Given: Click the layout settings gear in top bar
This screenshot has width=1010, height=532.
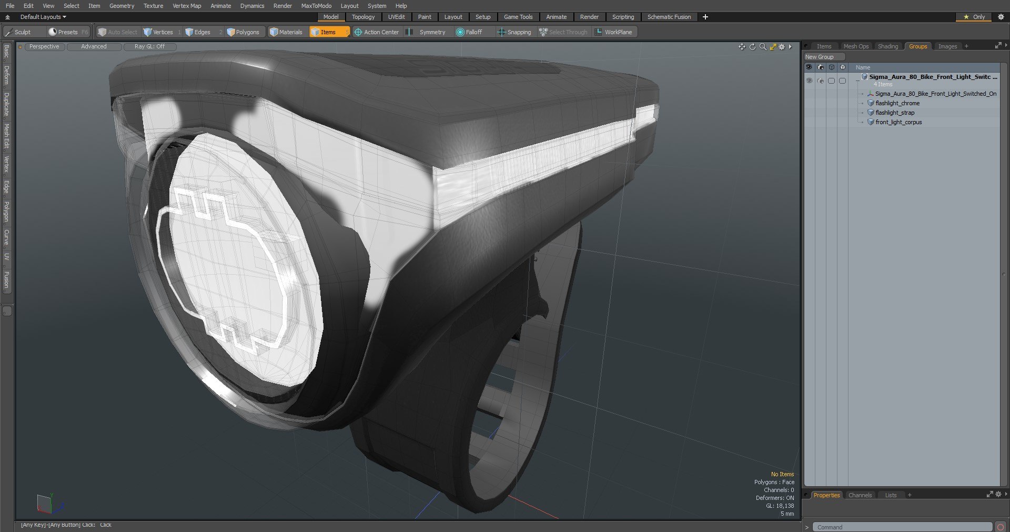Looking at the screenshot, I should [x=1001, y=17].
